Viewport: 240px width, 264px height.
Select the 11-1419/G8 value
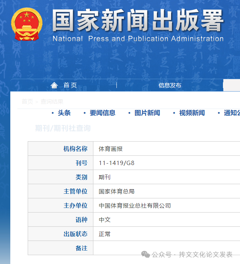tap(116, 163)
